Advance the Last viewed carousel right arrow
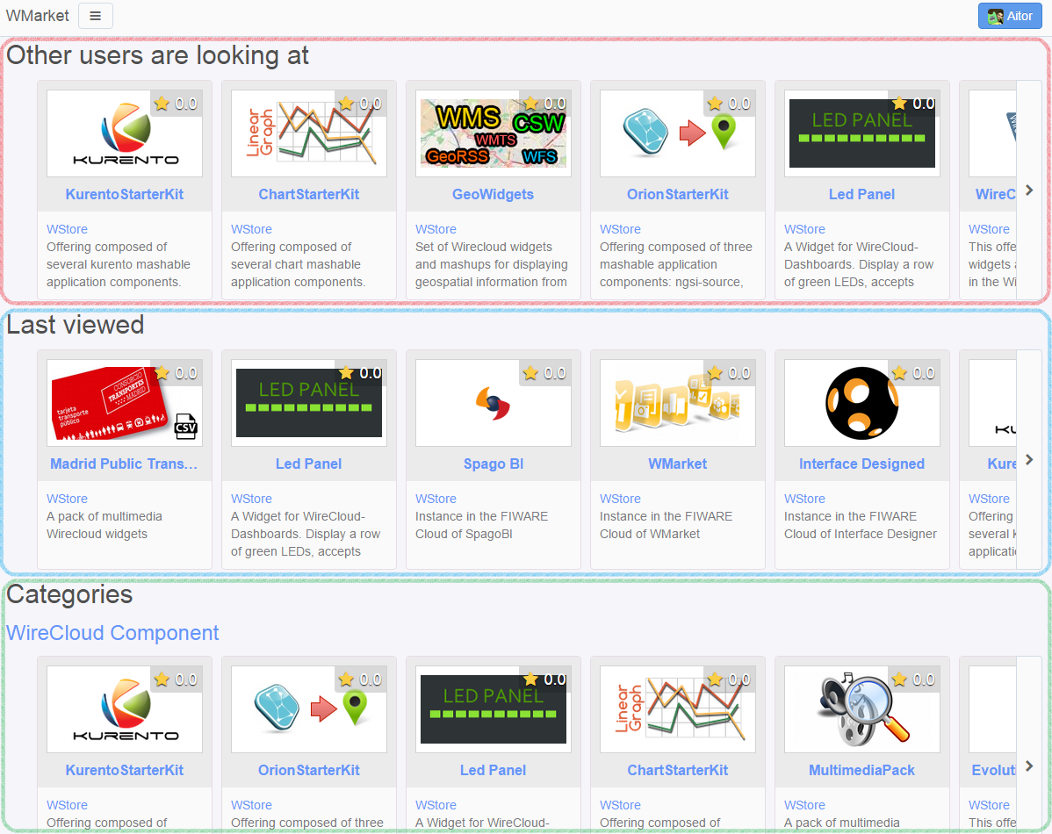1052x834 pixels. 1028,460
